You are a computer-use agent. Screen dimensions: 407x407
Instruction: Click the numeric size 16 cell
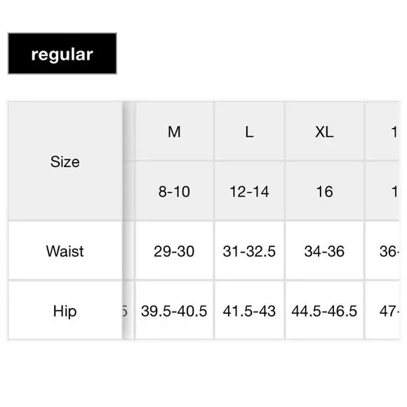[x=324, y=192]
